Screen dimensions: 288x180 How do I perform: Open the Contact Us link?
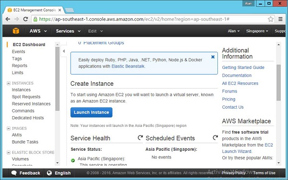click(x=233, y=107)
